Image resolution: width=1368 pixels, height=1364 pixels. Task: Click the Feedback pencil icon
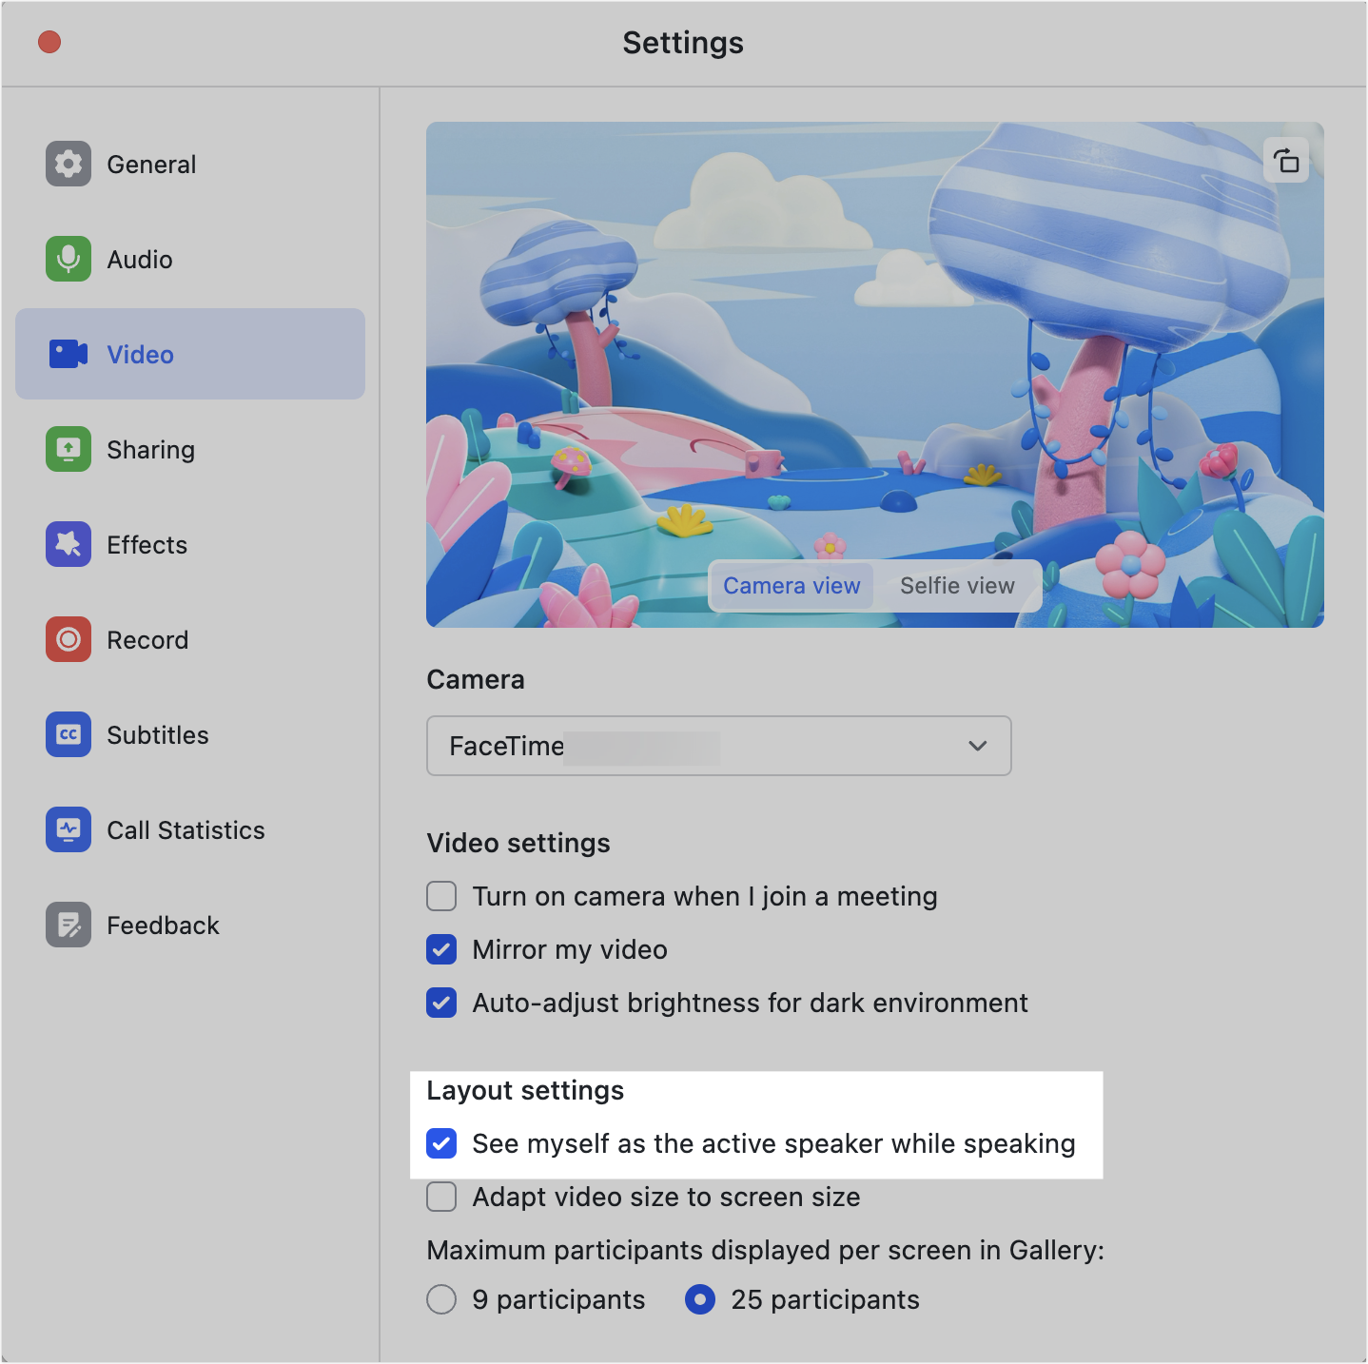click(68, 925)
